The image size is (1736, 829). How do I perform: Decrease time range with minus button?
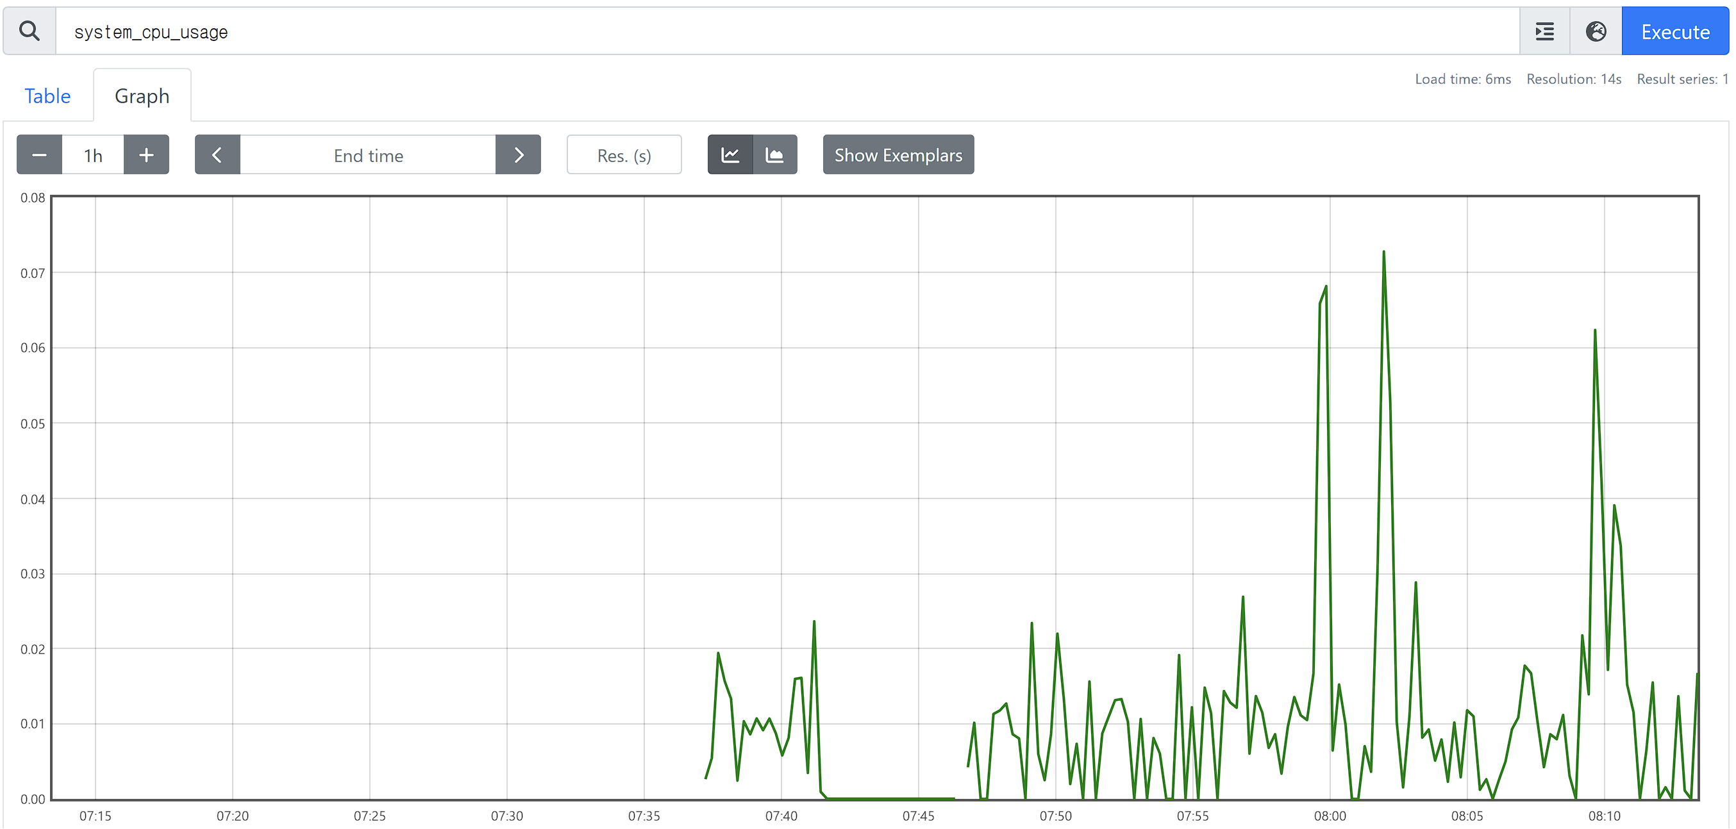click(x=39, y=155)
